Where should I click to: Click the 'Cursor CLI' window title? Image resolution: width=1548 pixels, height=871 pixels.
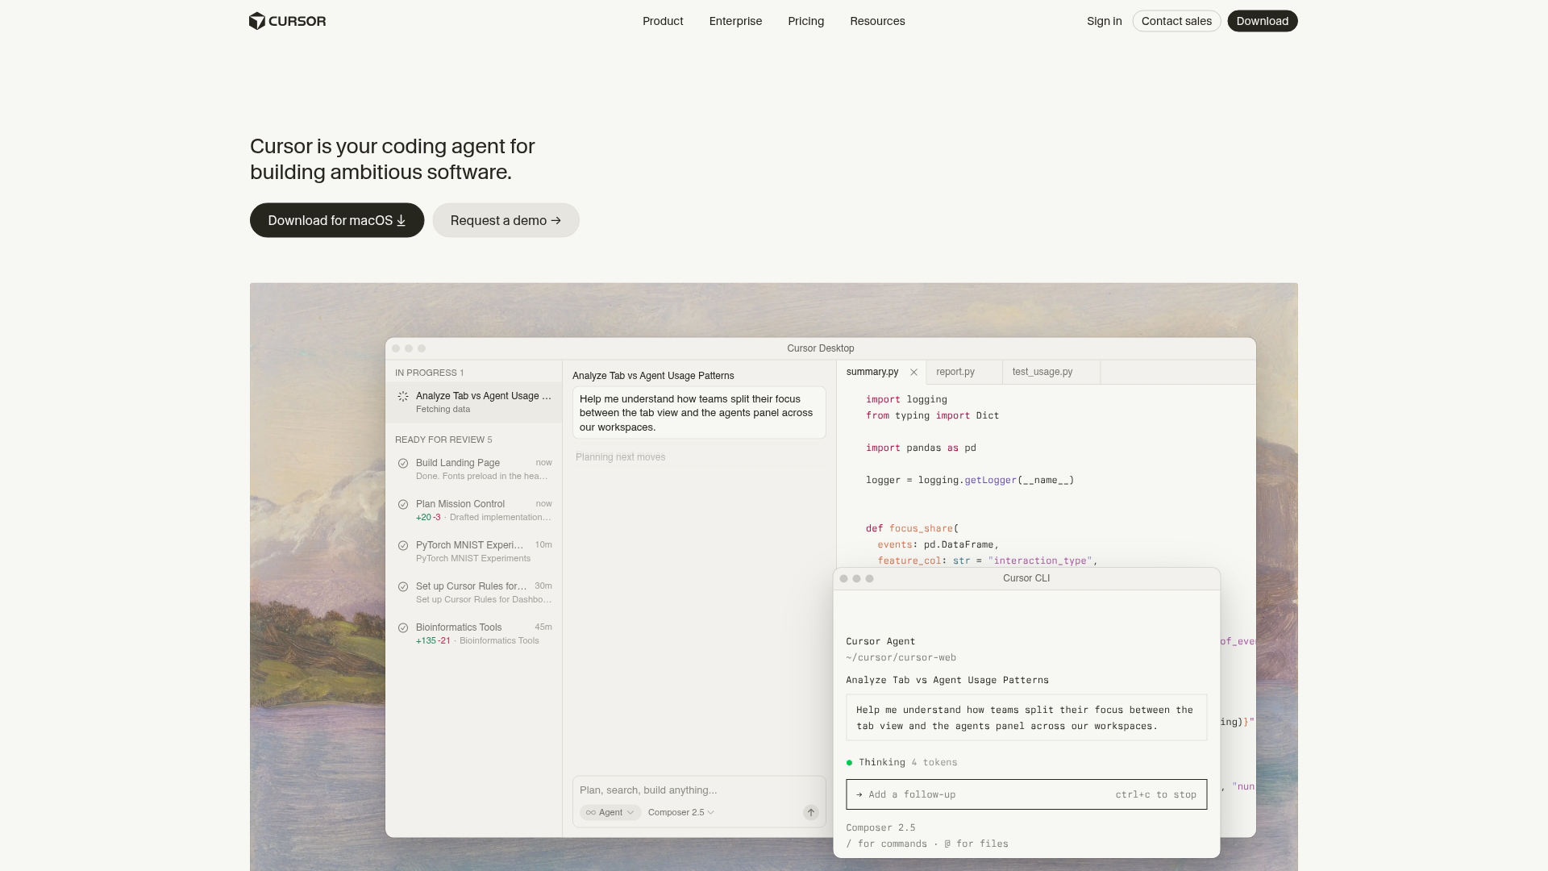click(x=1026, y=578)
